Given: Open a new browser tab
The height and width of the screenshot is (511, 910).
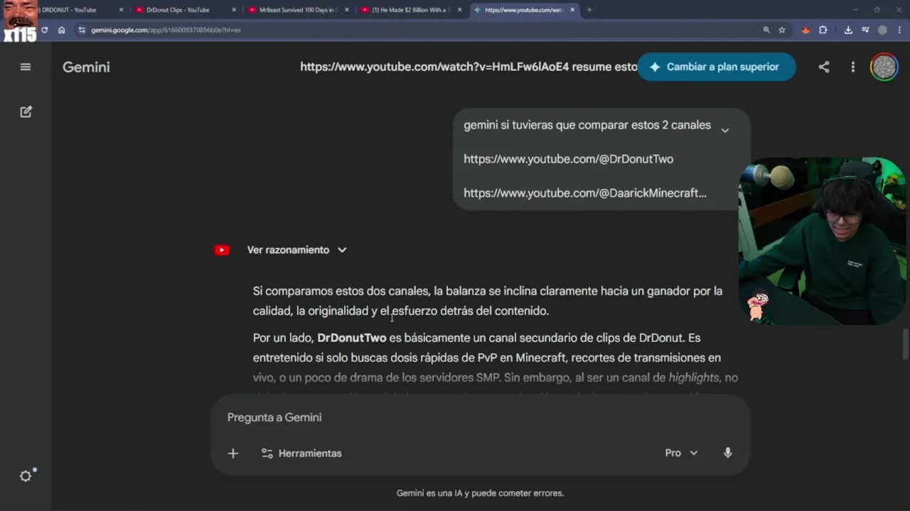Looking at the screenshot, I should [x=589, y=10].
